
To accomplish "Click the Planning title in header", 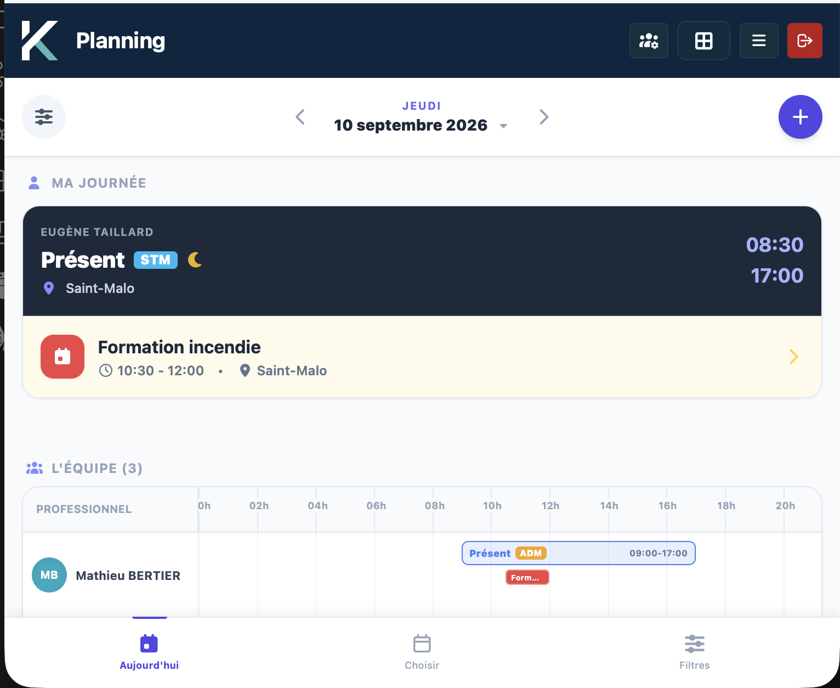I will (121, 41).
